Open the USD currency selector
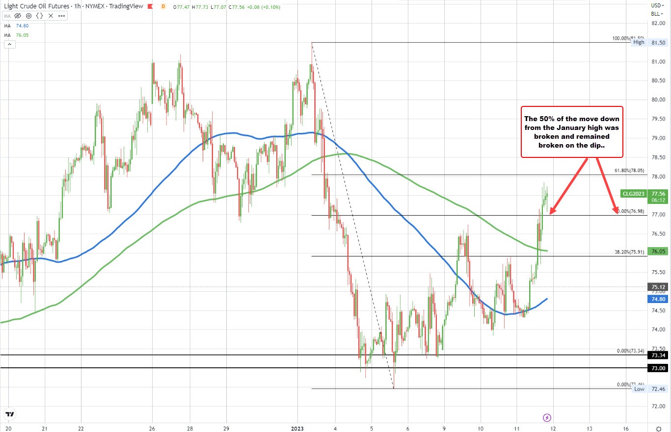Viewport: 671px width, 432px height. click(x=658, y=5)
